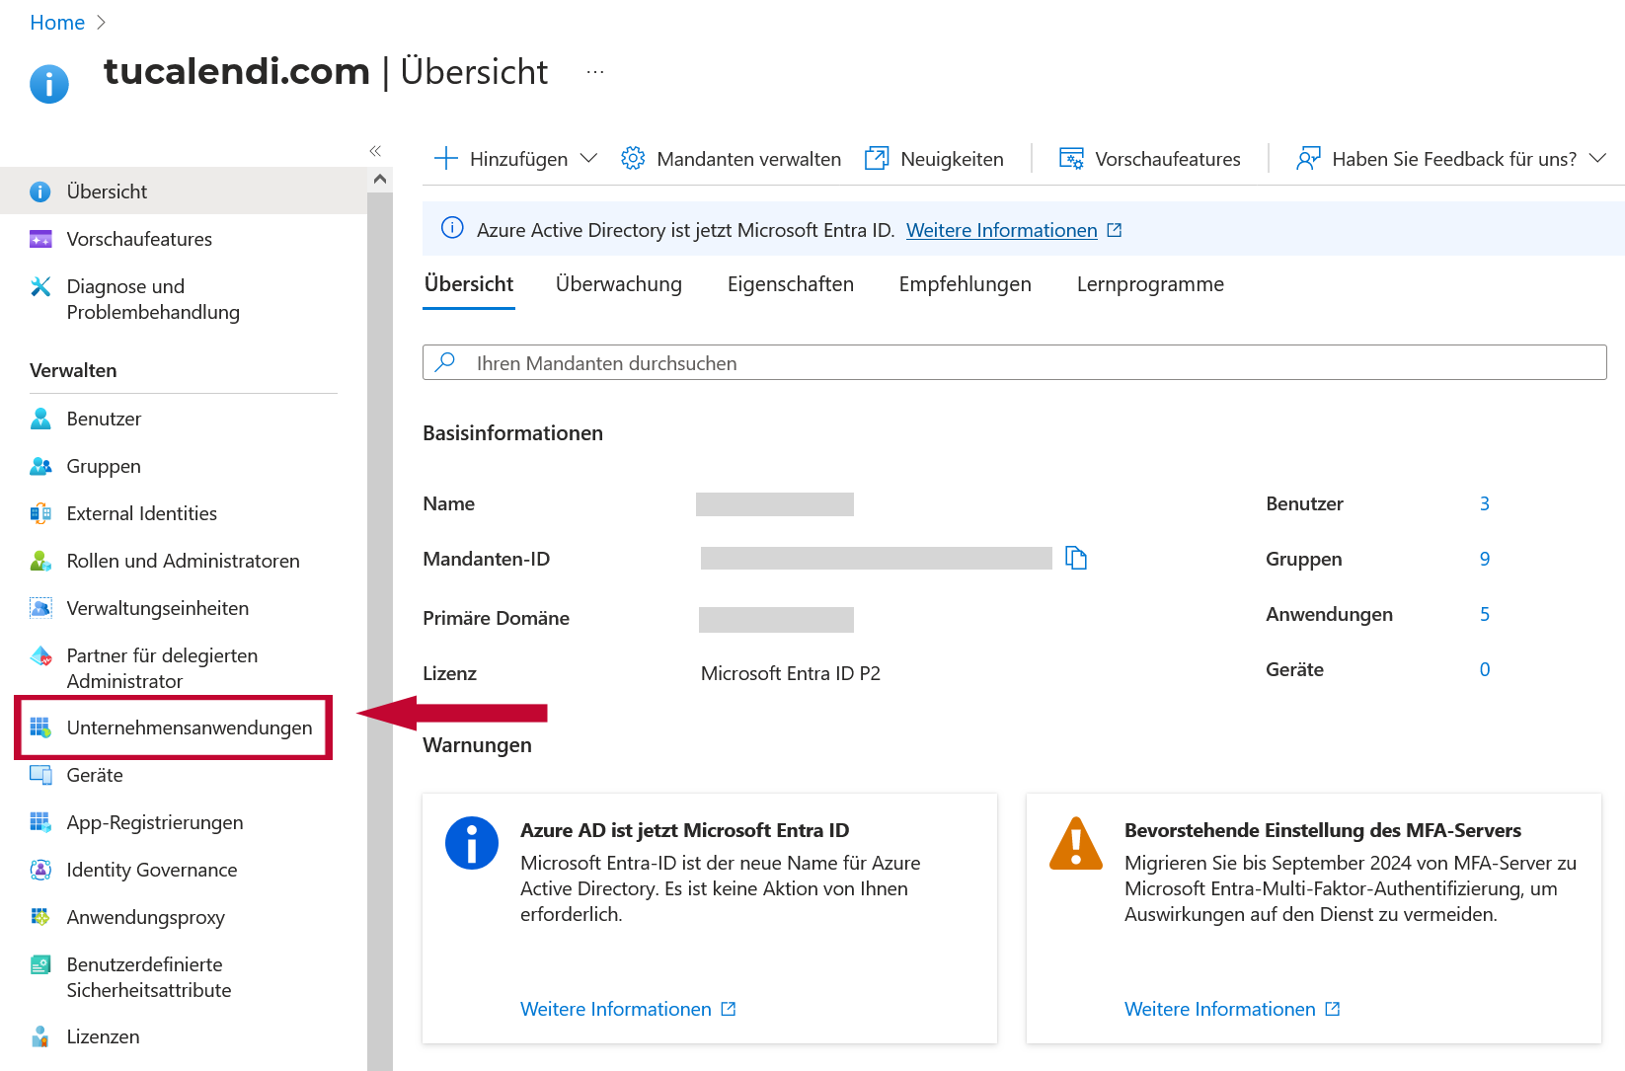Open Gruppen count value 9
This screenshot has width=1625, height=1071.
(x=1485, y=559)
